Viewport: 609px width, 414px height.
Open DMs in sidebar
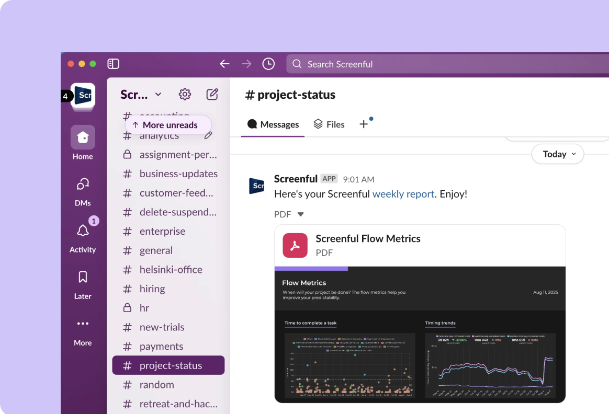pos(83,192)
